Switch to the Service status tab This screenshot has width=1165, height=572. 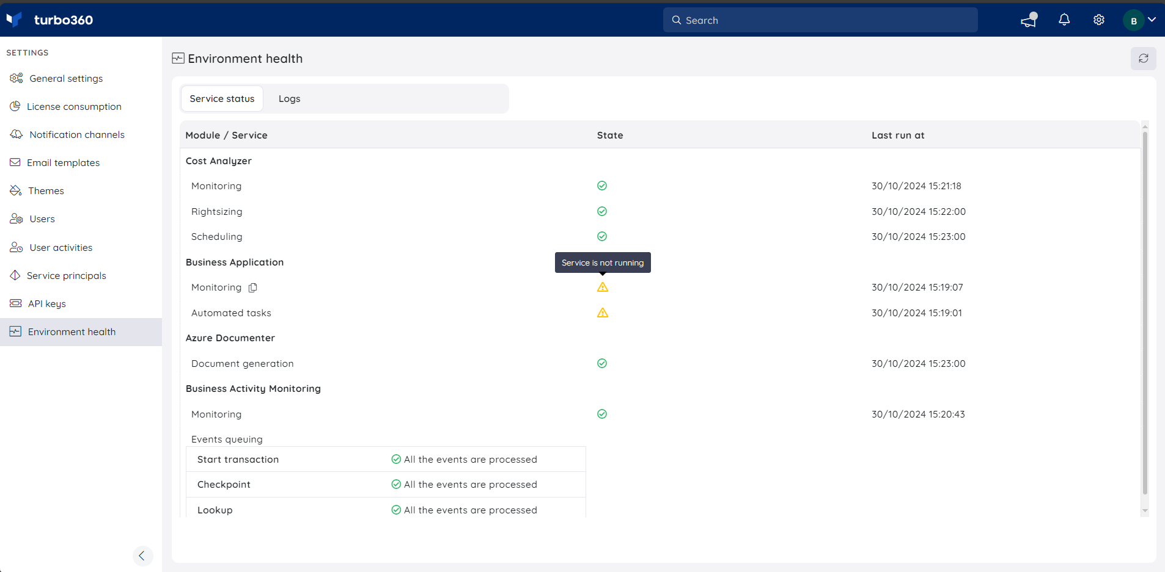tap(222, 98)
